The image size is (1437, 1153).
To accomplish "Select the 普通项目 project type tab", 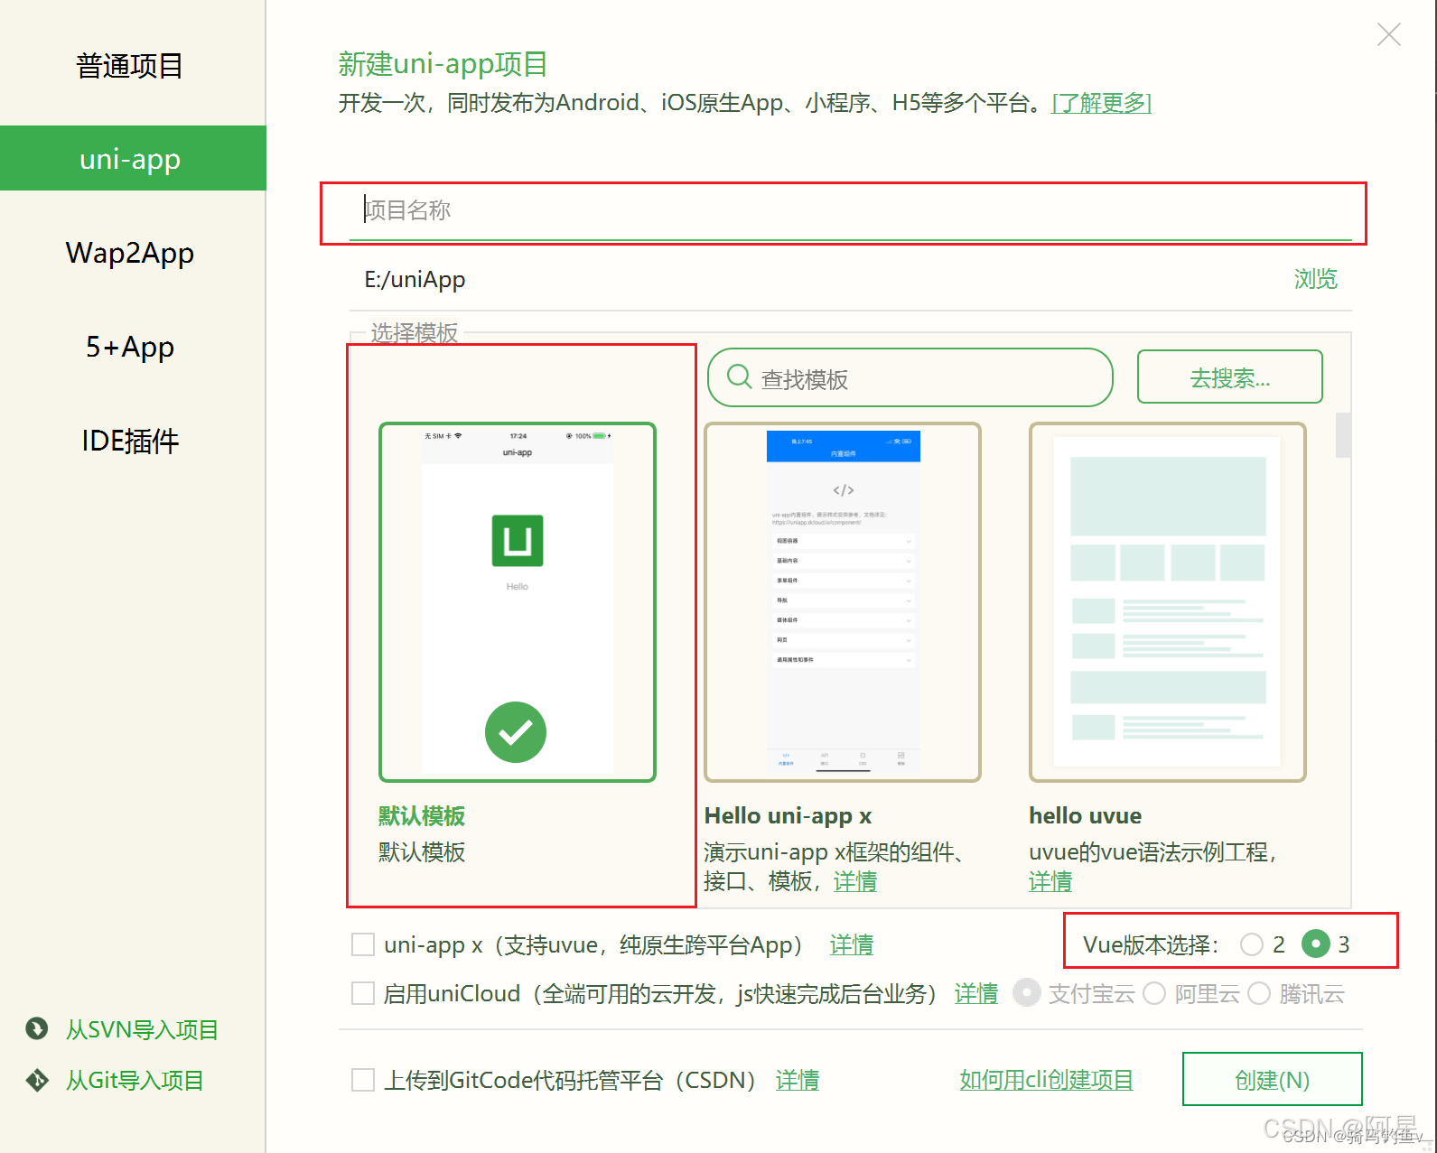I will tap(130, 66).
